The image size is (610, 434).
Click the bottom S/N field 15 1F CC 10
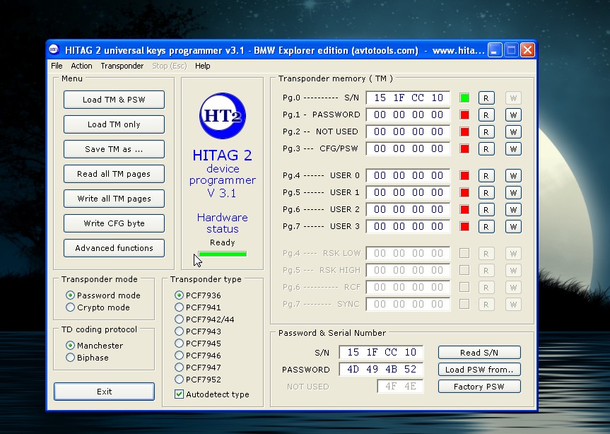click(381, 352)
